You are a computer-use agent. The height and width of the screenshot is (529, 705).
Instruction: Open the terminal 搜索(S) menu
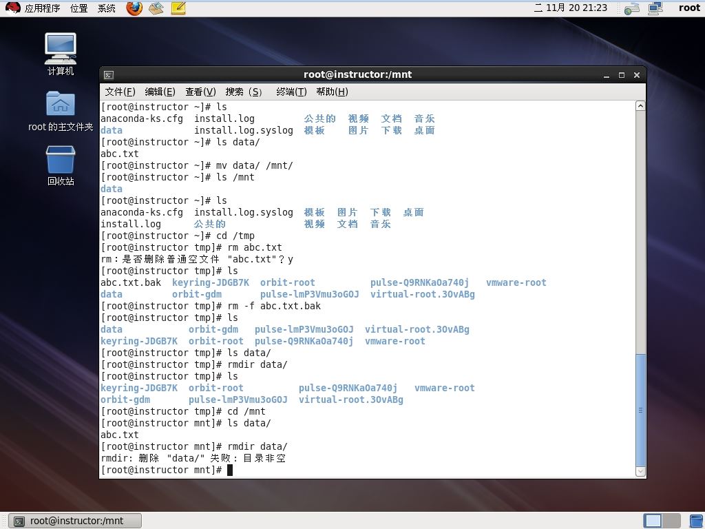tap(243, 92)
